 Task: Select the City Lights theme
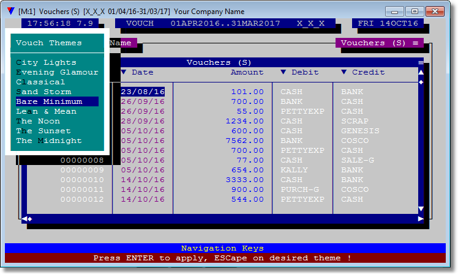click(x=46, y=62)
